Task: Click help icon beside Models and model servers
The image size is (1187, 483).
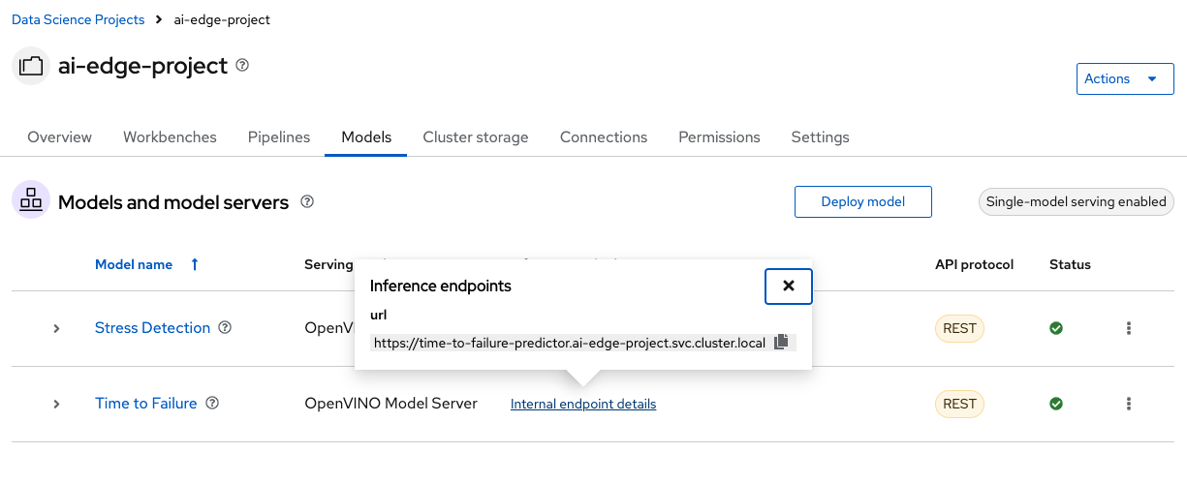Action: click(307, 202)
